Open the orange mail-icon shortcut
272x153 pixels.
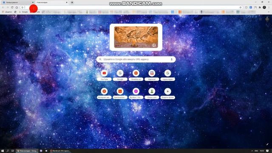[120, 93]
